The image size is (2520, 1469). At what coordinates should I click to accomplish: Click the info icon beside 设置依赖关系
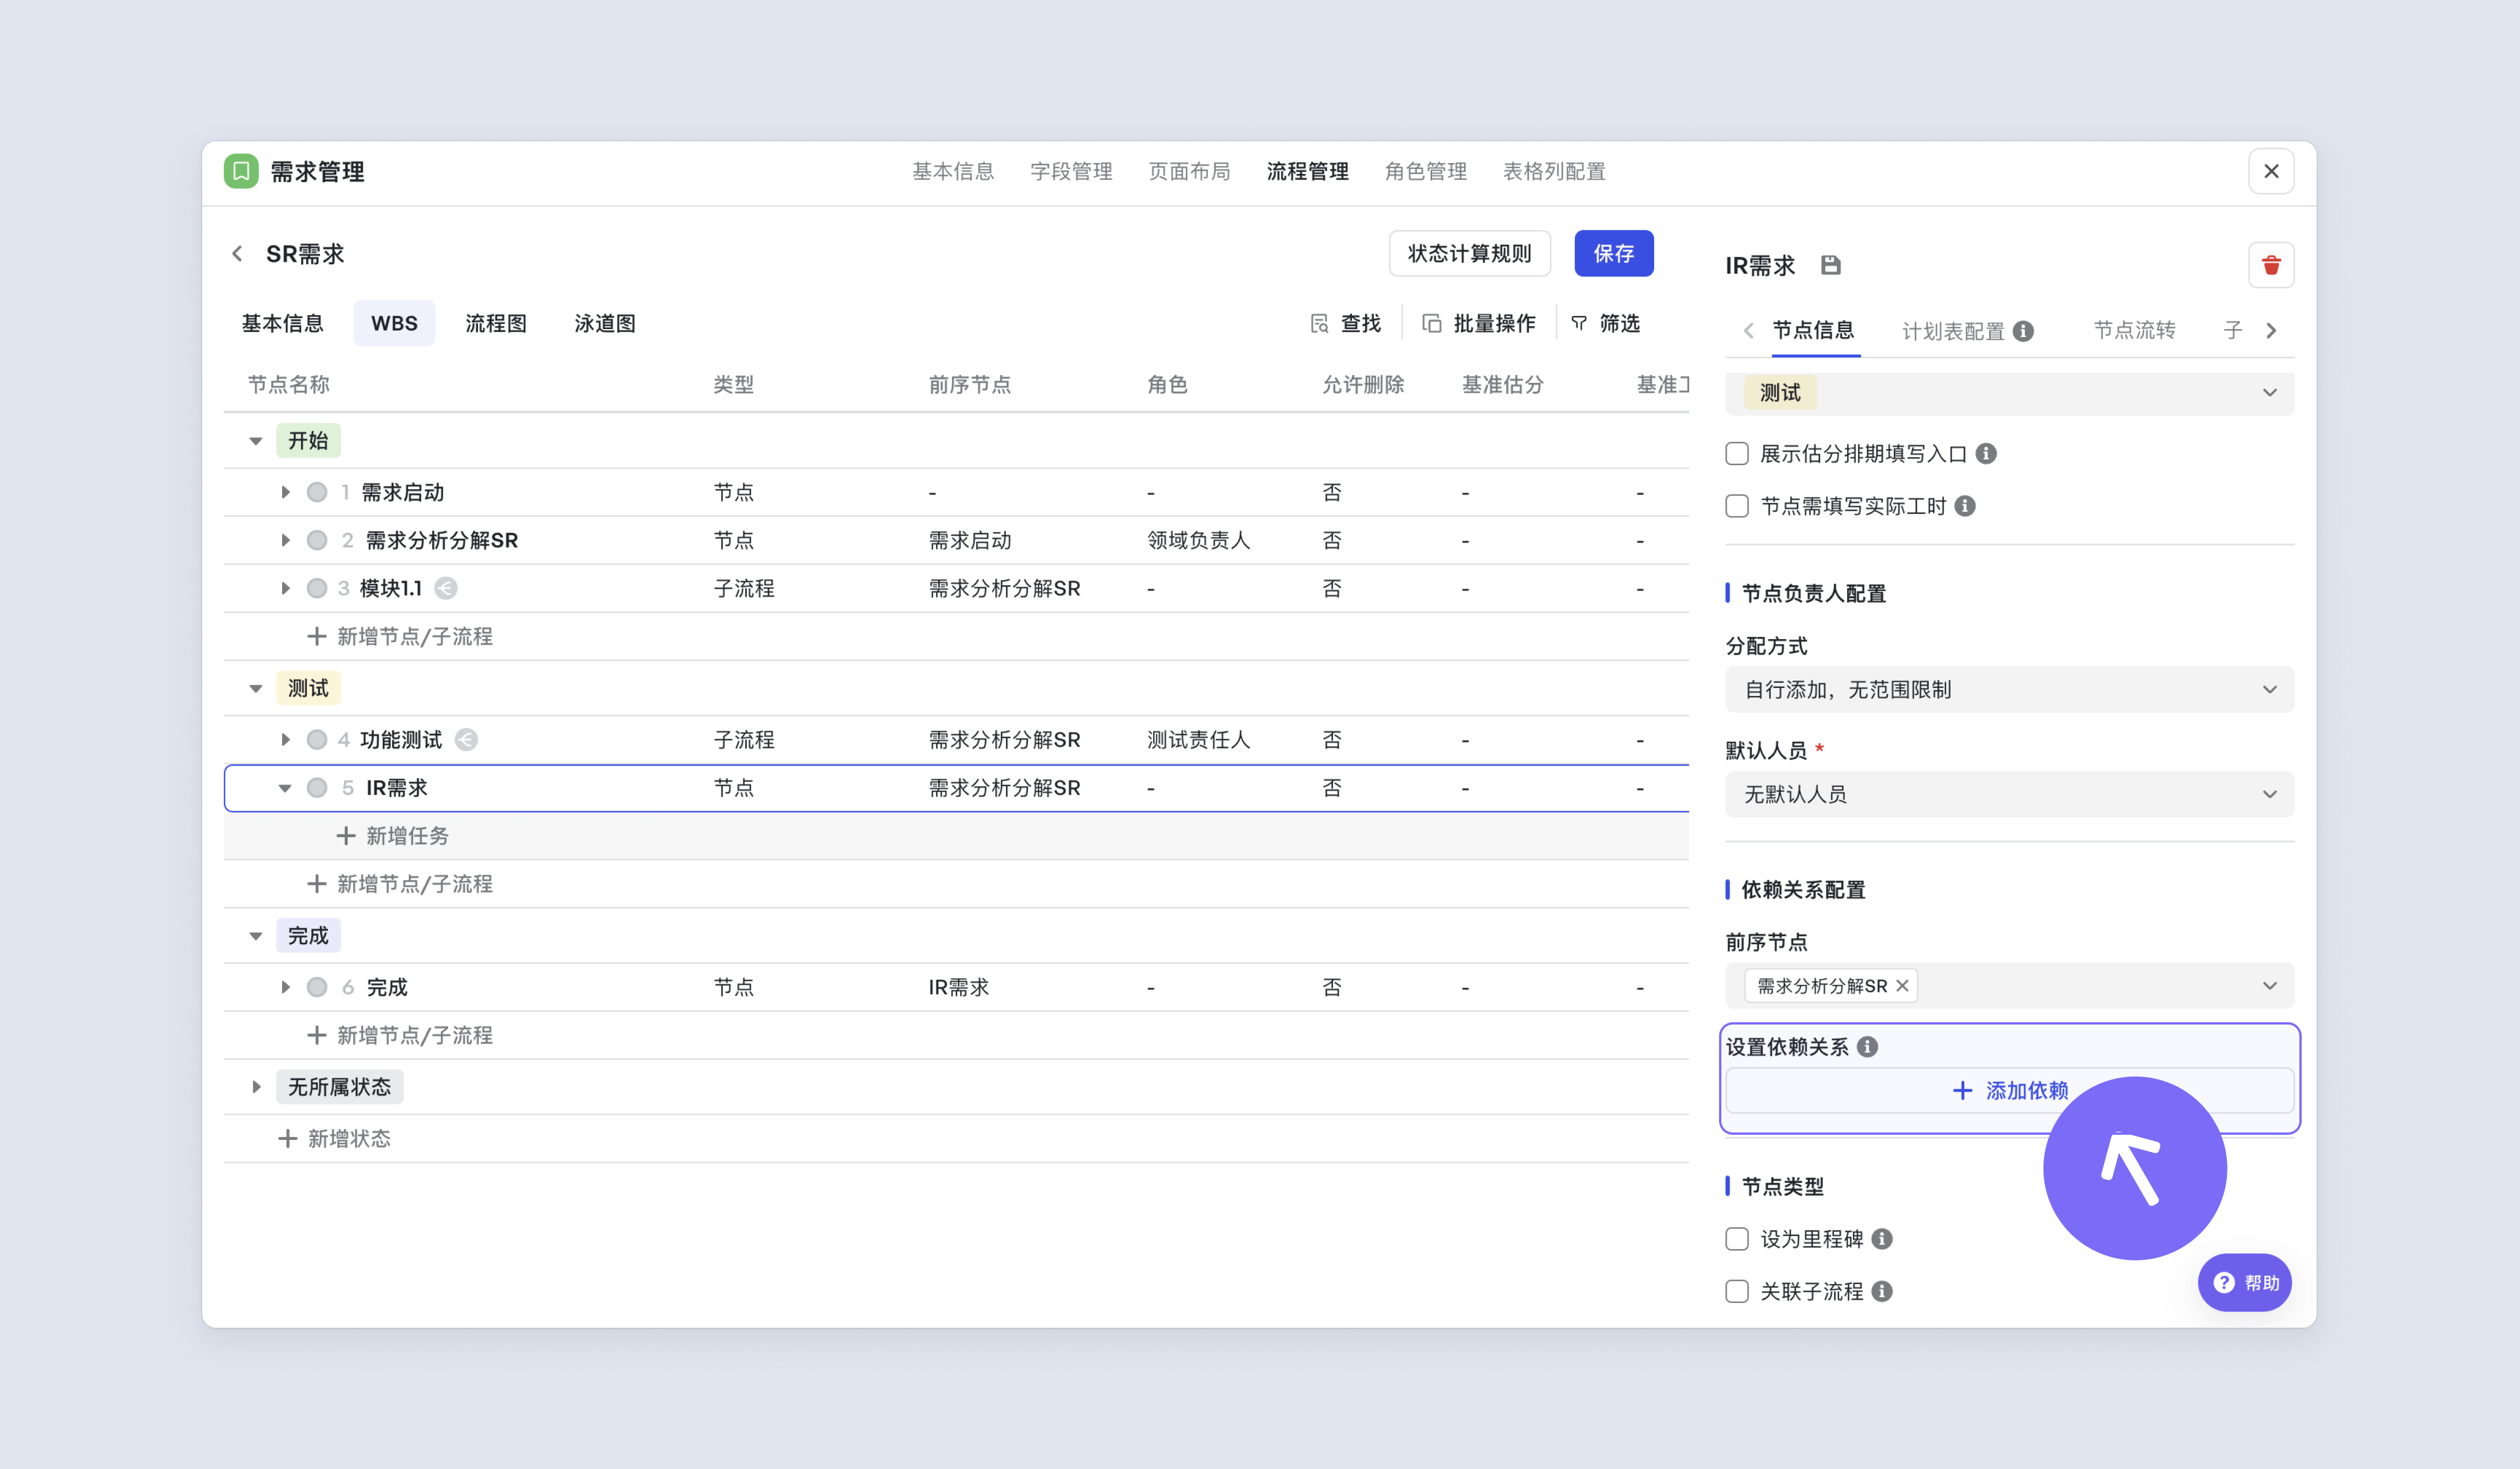[1867, 1046]
